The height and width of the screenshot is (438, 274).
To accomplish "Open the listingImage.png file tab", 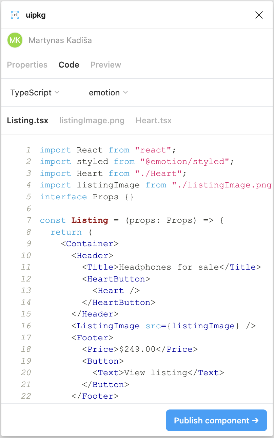I will coord(92,121).
